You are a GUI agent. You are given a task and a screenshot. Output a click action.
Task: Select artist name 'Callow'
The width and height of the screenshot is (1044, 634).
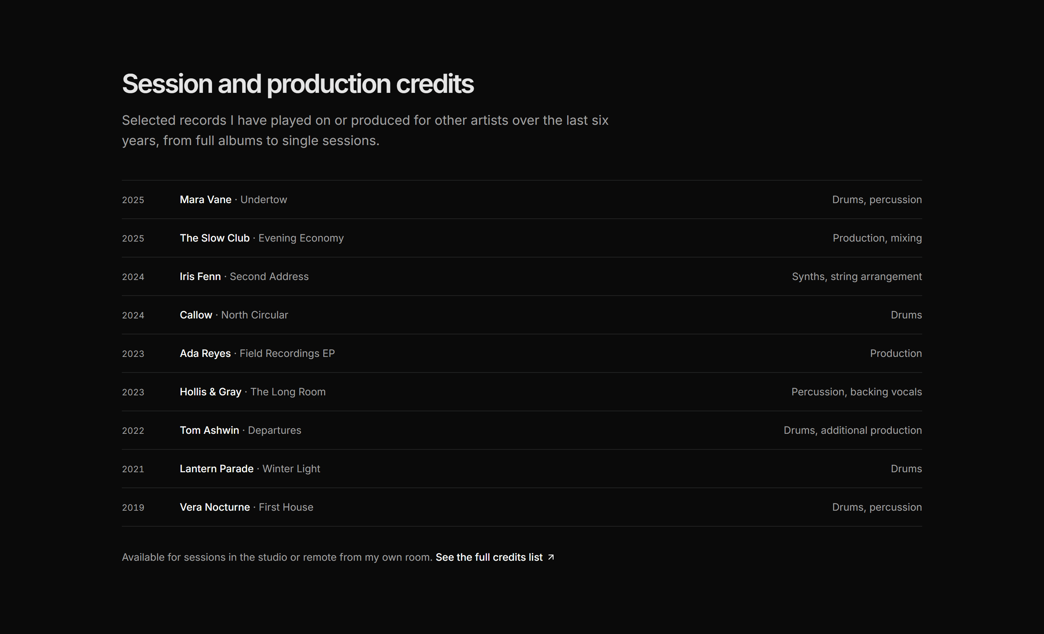(x=196, y=315)
